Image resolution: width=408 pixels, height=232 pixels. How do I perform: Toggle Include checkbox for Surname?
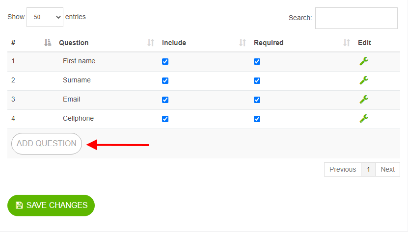[165, 80]
